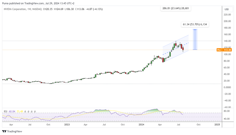
Task: Select the 1W interval label
Action: coord(29,9)
